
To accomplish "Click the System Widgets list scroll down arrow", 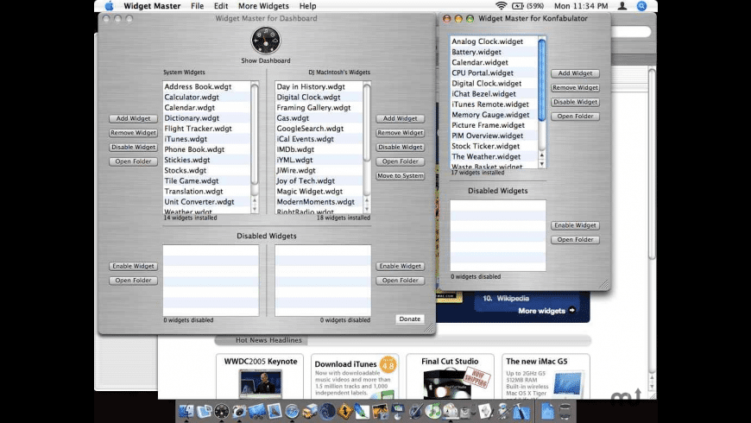I will (255, 209).
